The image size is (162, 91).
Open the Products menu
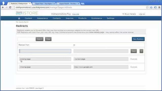pos(82,18)
